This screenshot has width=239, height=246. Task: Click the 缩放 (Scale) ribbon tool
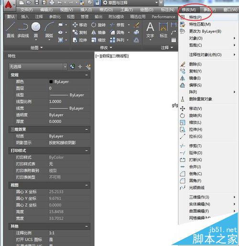tap(98, 40)
